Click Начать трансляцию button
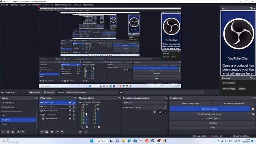The height and width of the screenshot is (144, 256). coord(191,103)
